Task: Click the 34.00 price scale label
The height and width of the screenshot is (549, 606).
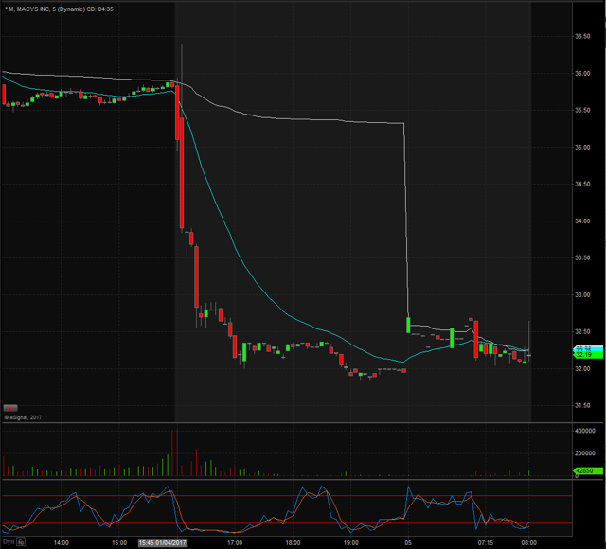Action: (x=583, y=221)
